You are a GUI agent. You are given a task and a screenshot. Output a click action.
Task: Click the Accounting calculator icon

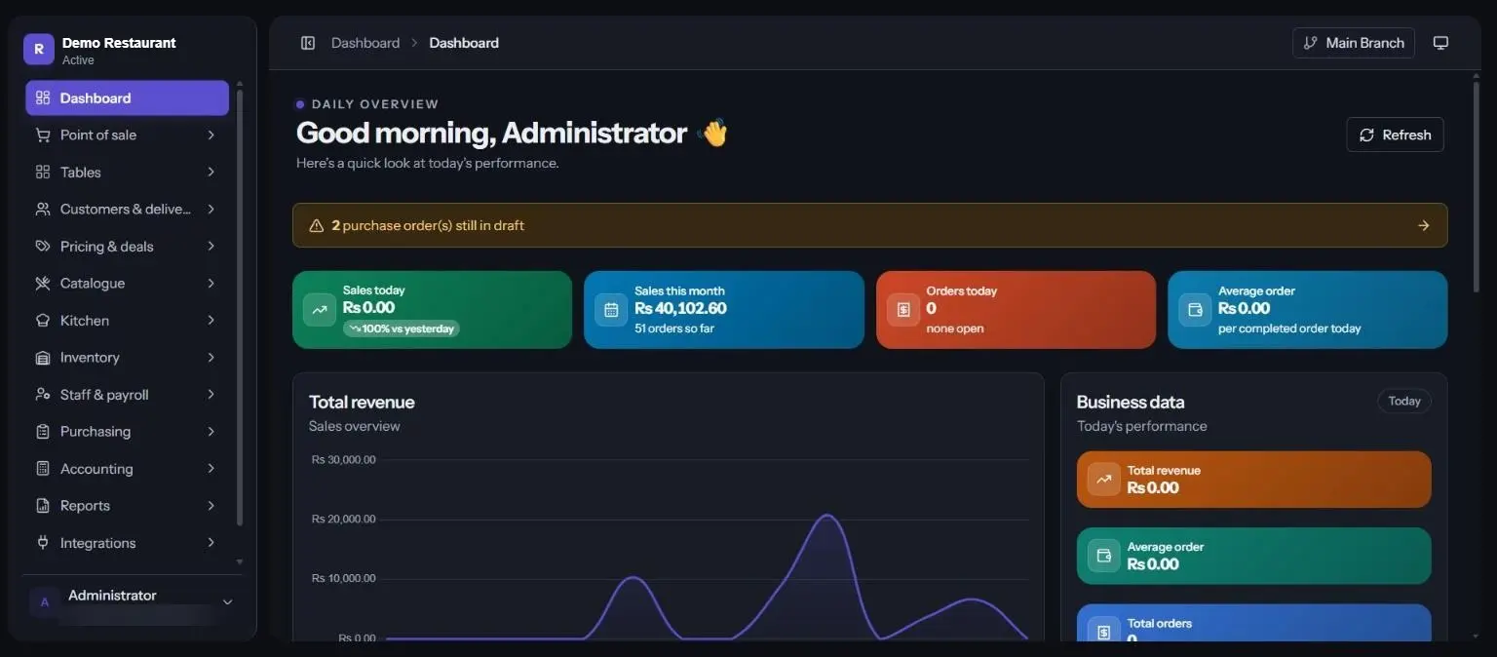(x=43, y=469)
